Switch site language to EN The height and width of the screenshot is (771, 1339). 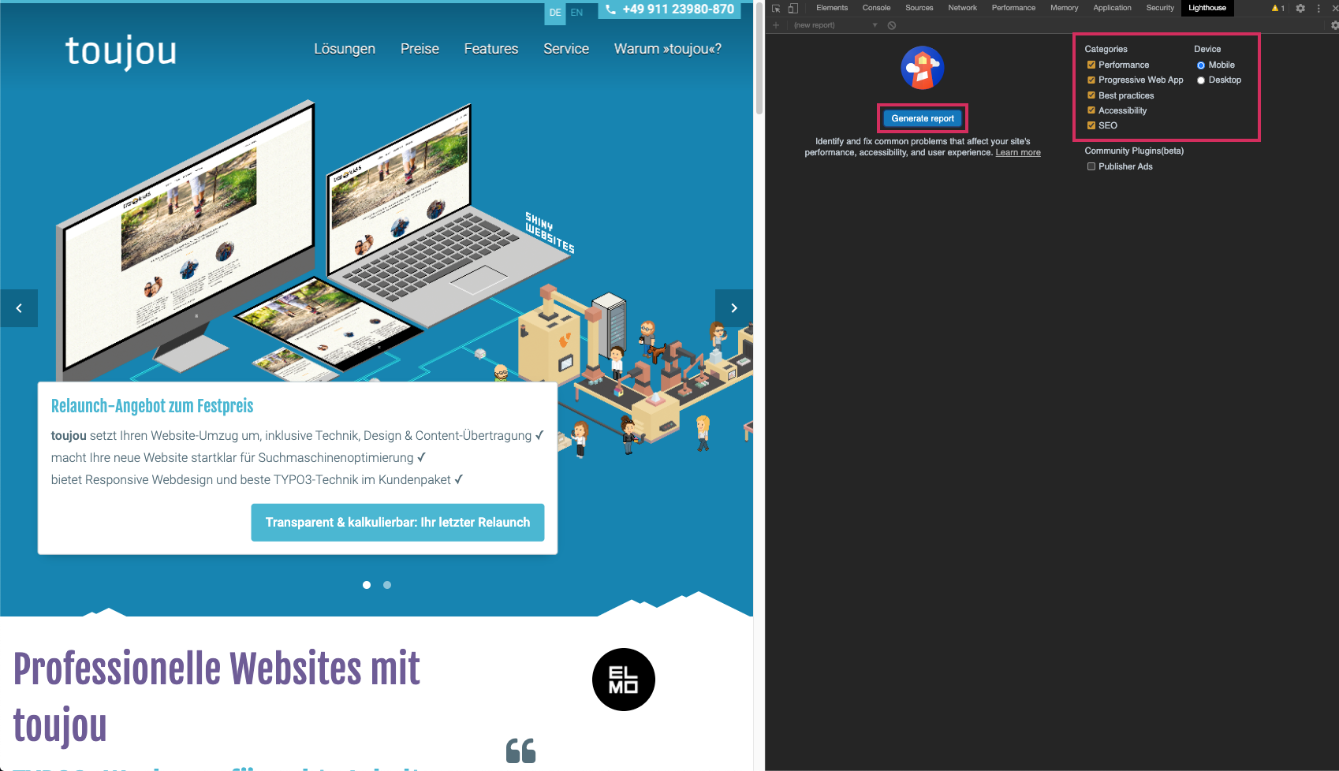[577, 13]
